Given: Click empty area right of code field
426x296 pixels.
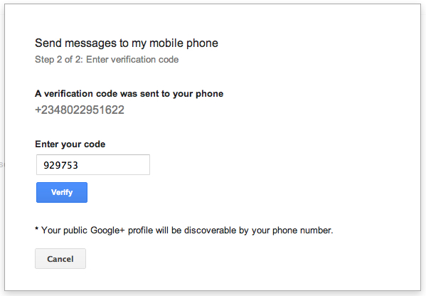Looking at the screenshot, I should [245, 164].
